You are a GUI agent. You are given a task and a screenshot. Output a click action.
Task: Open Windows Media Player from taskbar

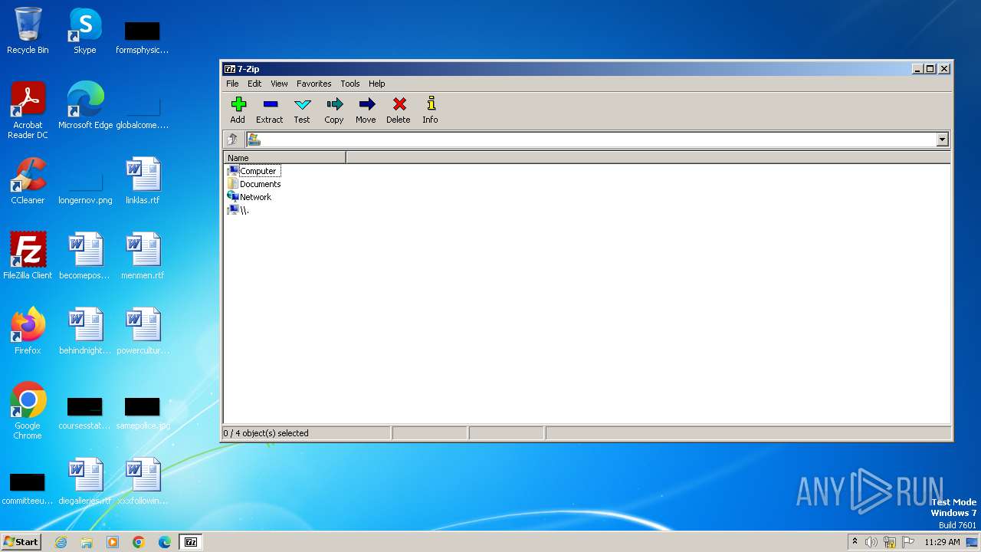(x=113, y=542)
